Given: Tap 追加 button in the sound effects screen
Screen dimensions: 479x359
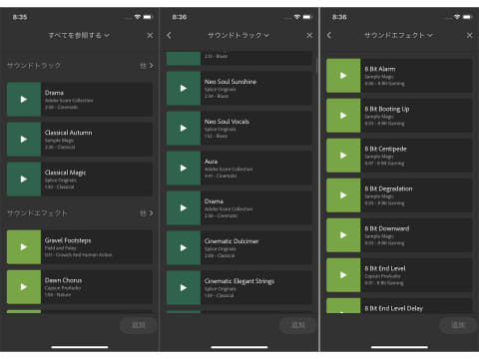Looking at the screenshot, I should click(458, 325).
